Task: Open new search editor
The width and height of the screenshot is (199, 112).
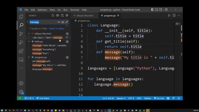Action: pos(62,16)
